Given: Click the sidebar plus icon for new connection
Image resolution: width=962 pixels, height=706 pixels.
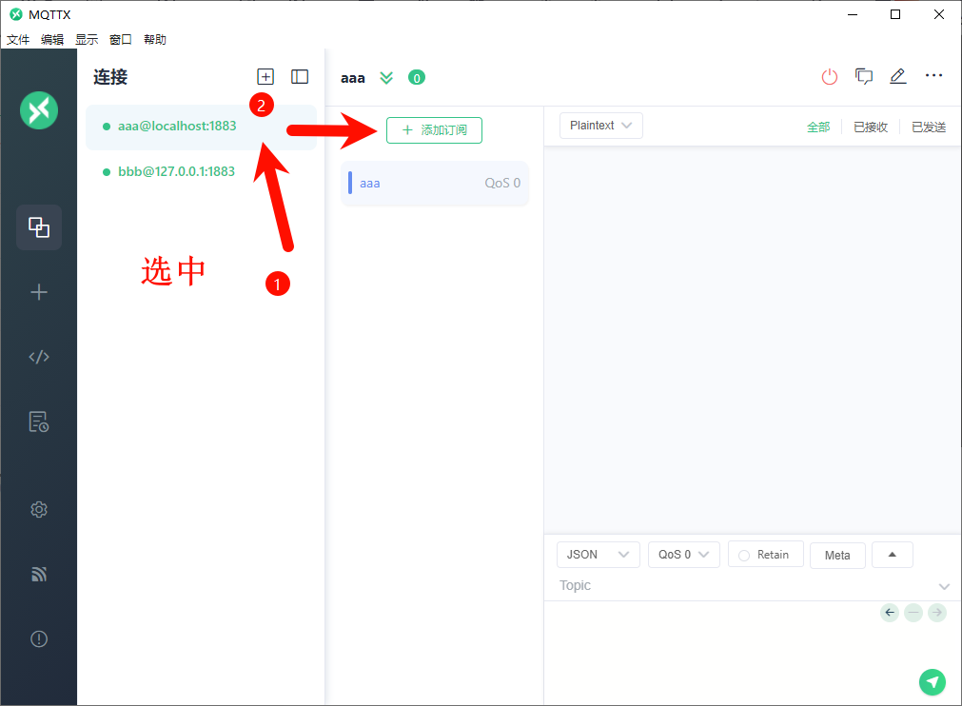Looking at the screenshot, I should [x=39, y=292].
